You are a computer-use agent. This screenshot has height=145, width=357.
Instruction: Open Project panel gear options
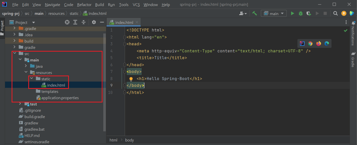click(x=94, y=22)
